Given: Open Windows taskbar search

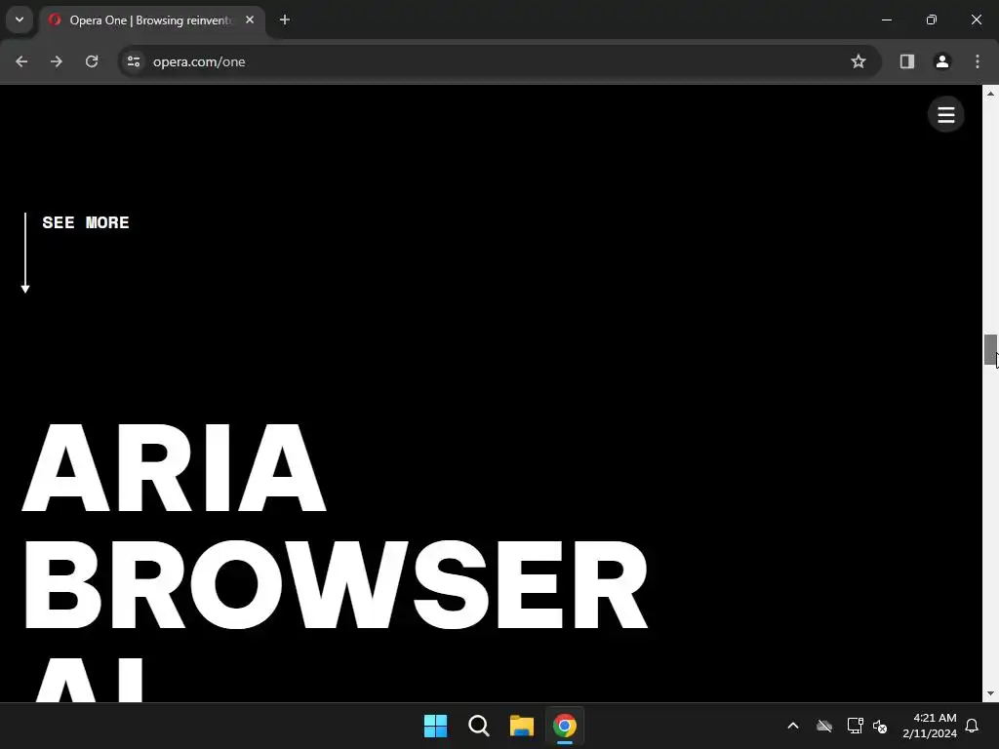Looking at the screenshot, I should tap(478, 726).
